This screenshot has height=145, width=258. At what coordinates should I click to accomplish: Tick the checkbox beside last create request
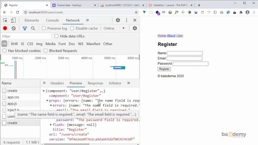pos(4,123)
